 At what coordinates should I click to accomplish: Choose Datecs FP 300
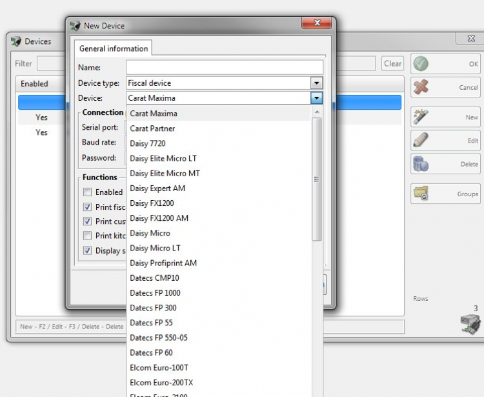click(x=218, y=308)
